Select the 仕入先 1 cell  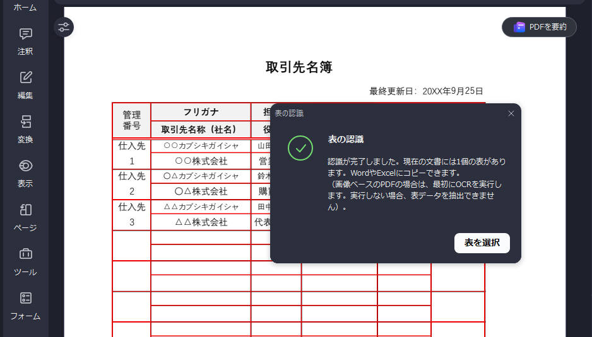click(132, 154)
